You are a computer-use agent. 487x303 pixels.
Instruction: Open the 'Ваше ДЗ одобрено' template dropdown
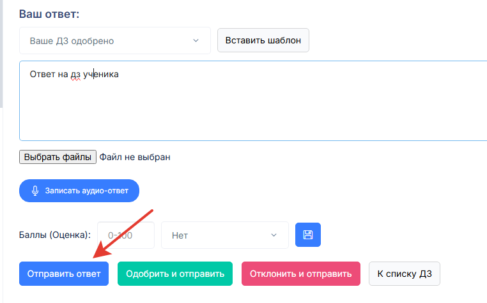[x=115, y=41]
